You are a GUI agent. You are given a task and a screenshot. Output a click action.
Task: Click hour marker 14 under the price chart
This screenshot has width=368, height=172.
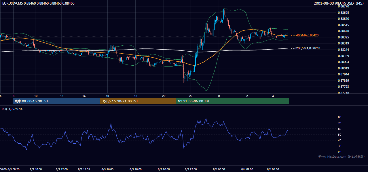pyautogui.click(x=84, y=96)
